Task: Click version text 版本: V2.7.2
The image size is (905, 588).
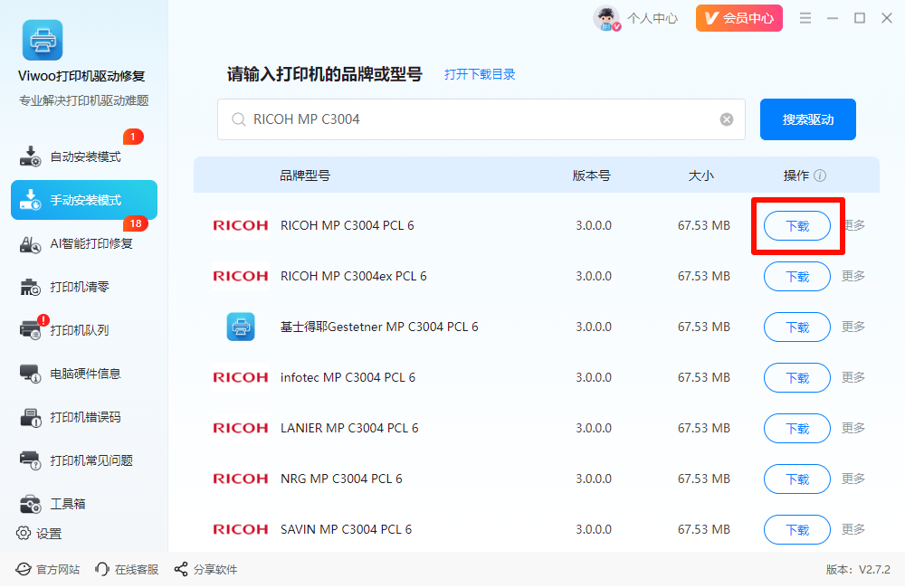Action: (858, 570)
